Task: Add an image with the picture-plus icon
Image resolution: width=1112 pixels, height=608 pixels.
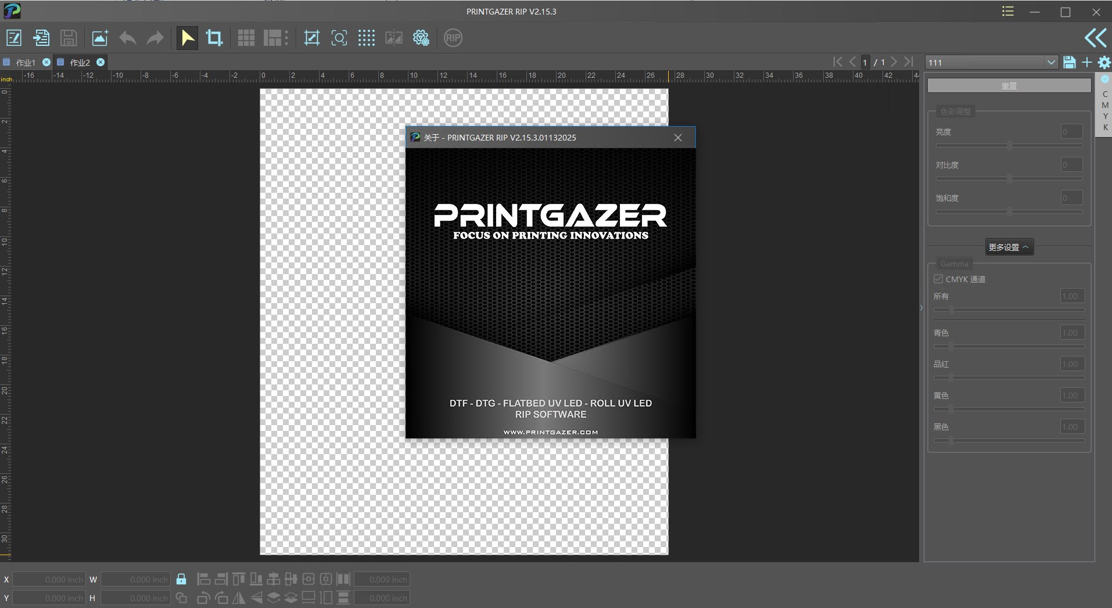Action: pos(100,38)
